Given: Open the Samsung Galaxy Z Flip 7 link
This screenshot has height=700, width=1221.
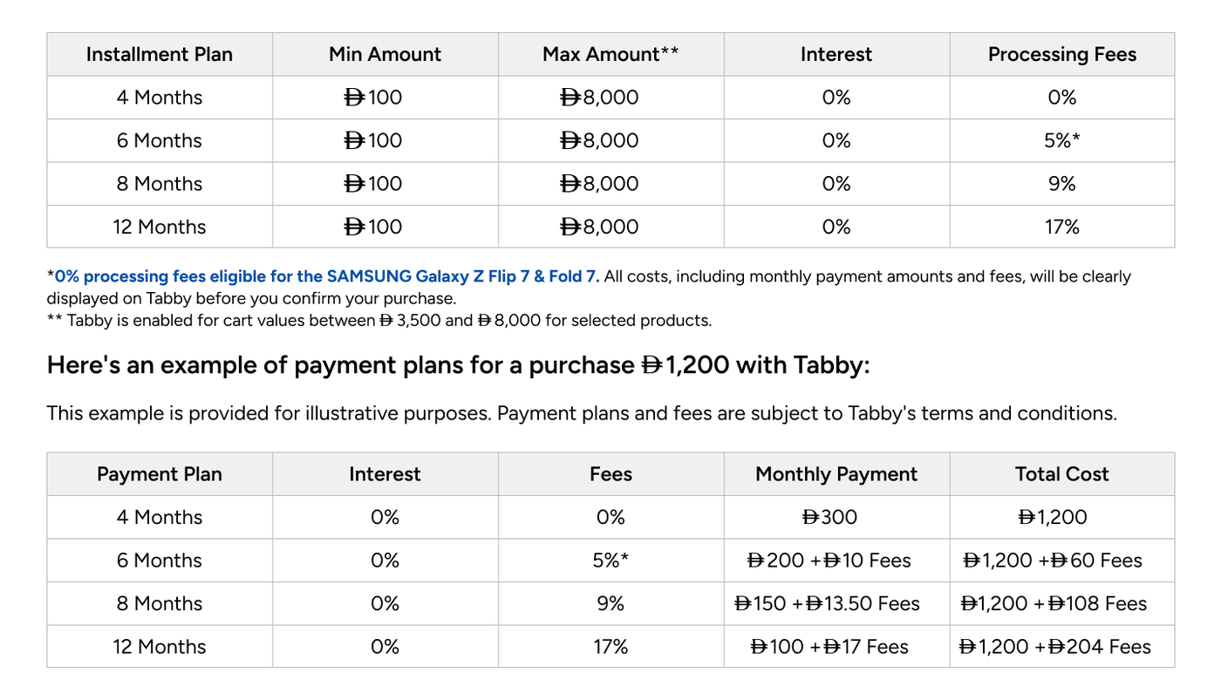Looking at the screenshot, I should [x=327, y=276].
